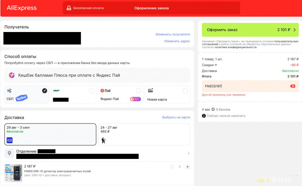Click the promo code input field FNSCD197
This screenshot has height=186, width=302.
[x=250, y=86]
